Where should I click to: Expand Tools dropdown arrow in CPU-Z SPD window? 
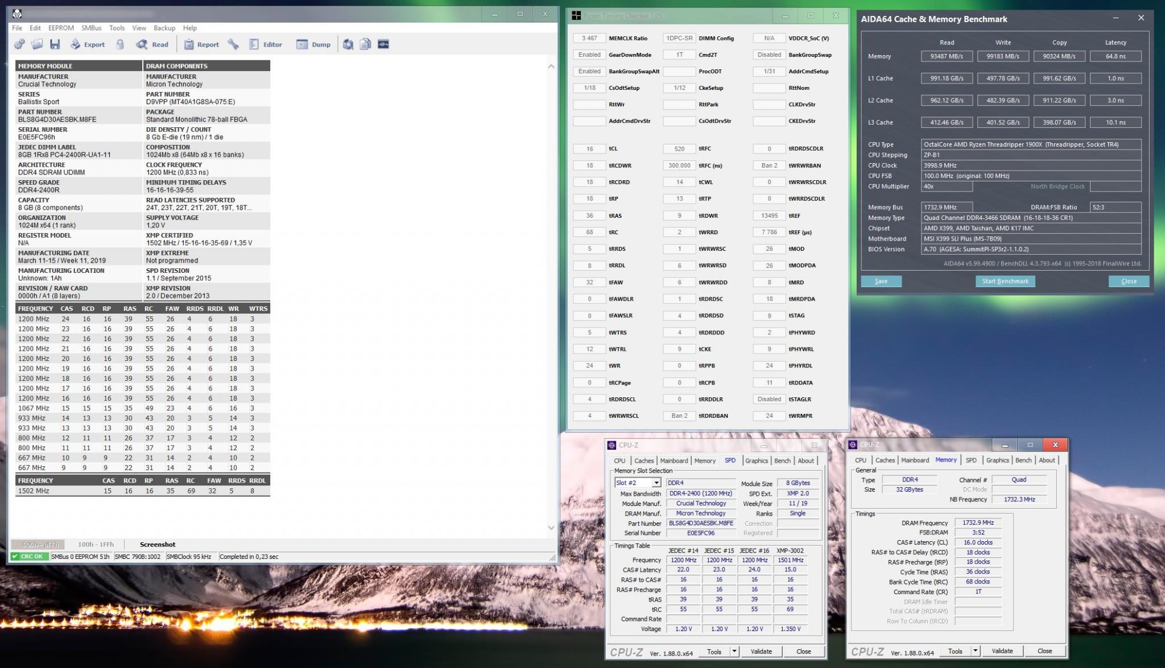(x=734, y=652)
